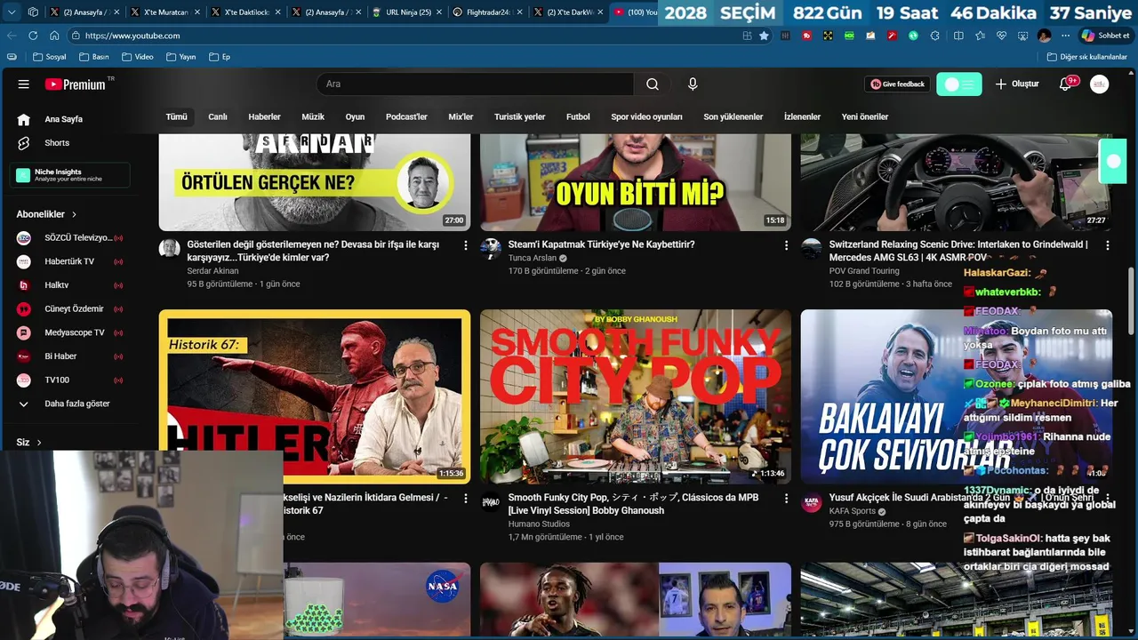Open options menu for Smooth Funky City Pop video
1138x640 pixels.
click(786, 498)
